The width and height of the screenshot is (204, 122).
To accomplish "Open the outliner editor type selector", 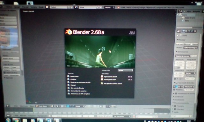I will pyautogui.click(x=180, y=11).
